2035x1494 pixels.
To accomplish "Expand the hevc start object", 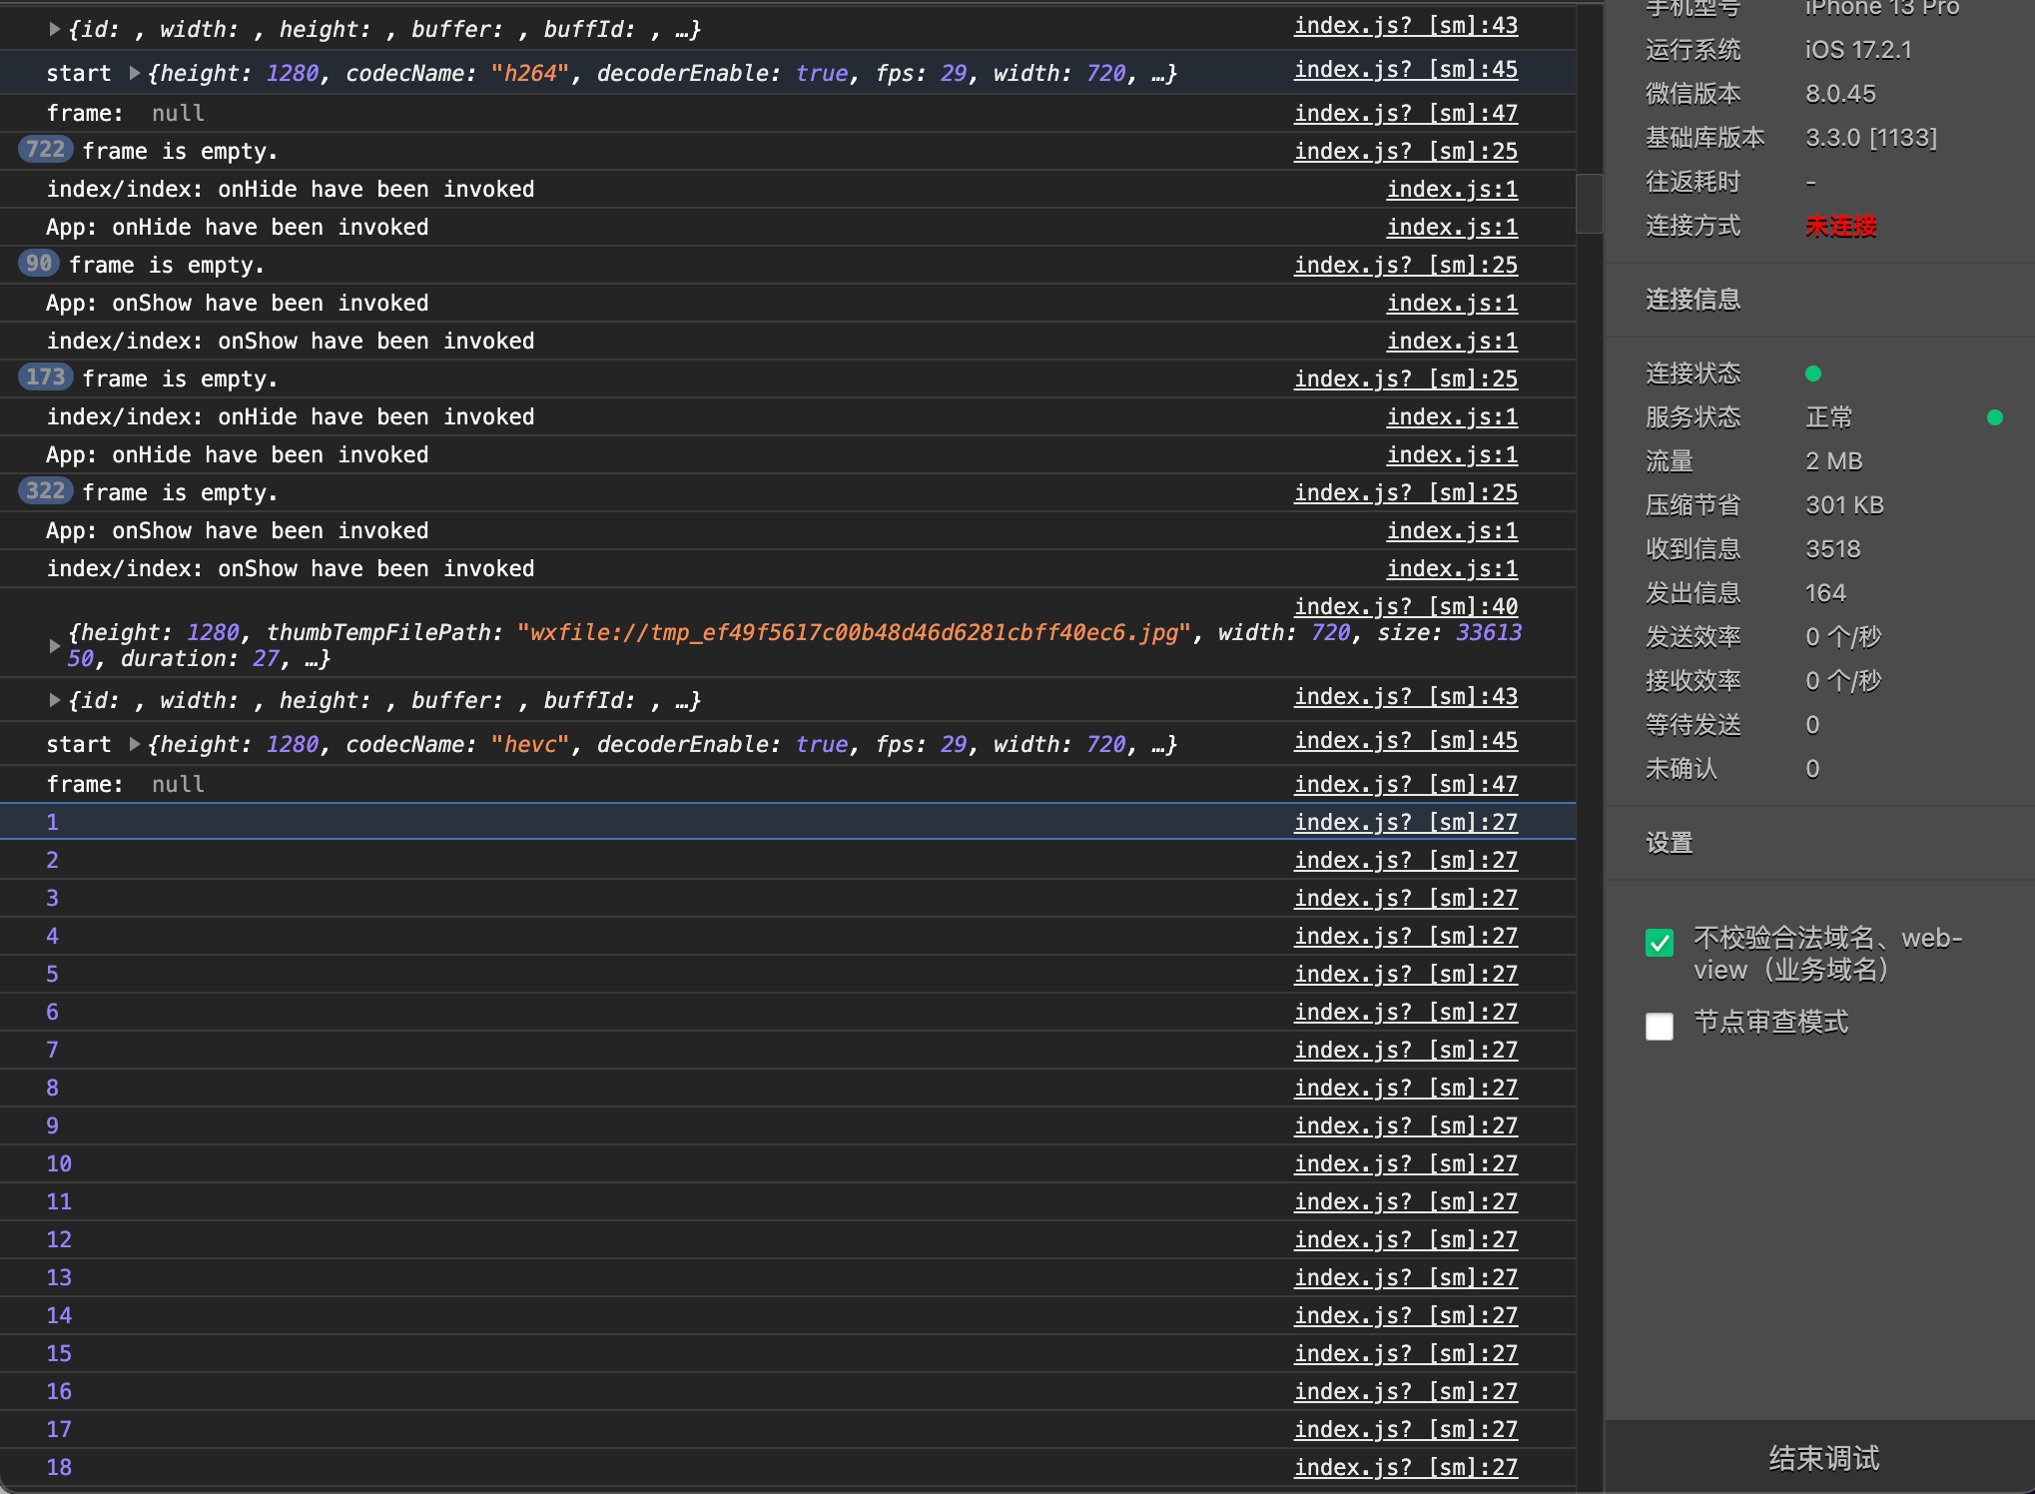I will click(x=135, y=744).
